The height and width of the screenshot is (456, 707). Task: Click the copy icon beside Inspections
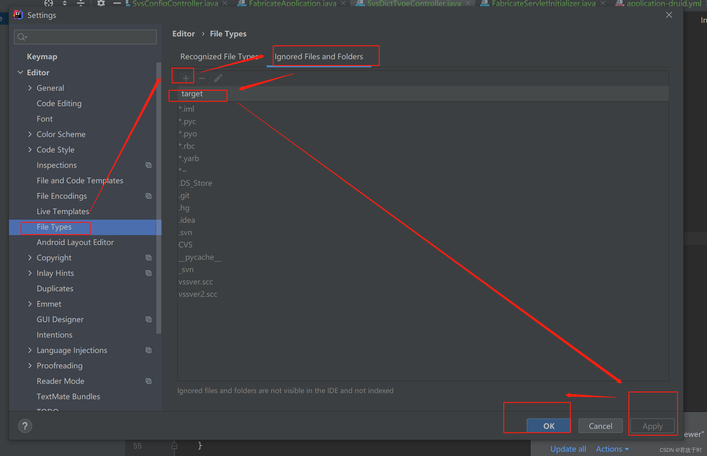point(149,165)
